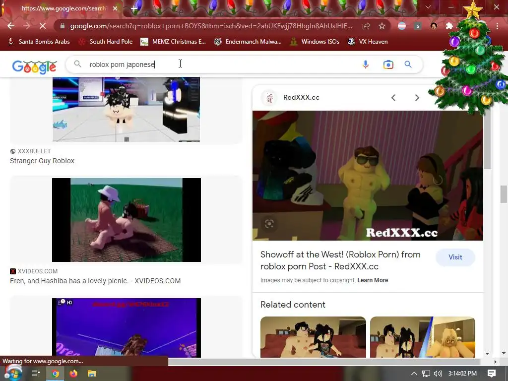Click the RedXXX.cc source name
The width and height of the screenshot is (508, 381).
point(301,98)
